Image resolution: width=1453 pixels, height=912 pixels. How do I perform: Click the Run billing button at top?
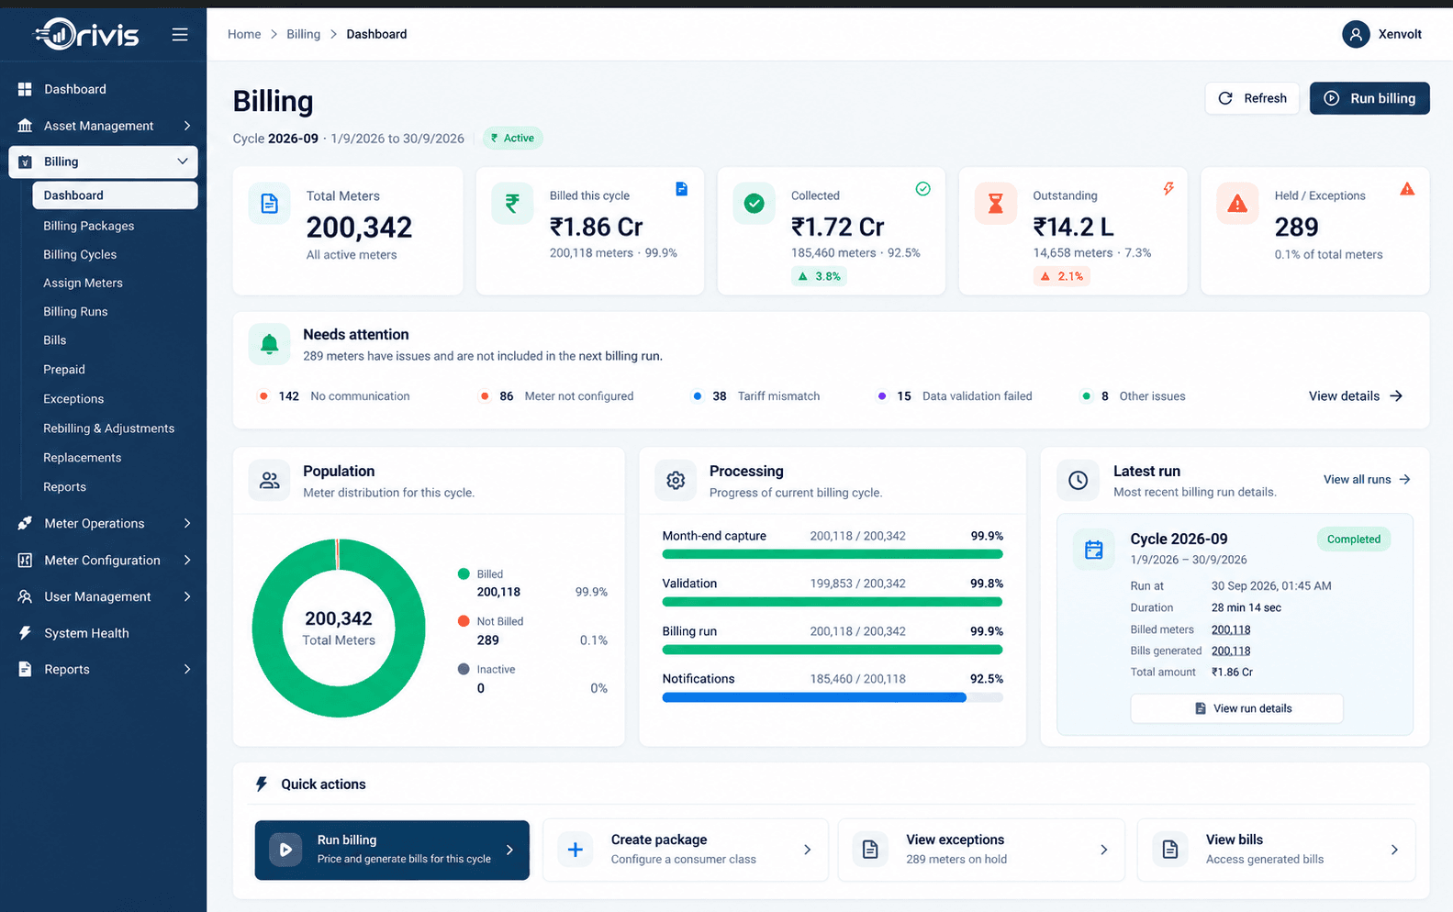click(1369, 98)
